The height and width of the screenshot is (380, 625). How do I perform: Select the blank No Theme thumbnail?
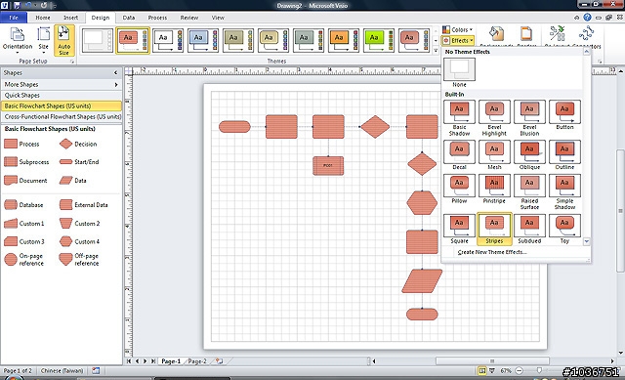98,40
